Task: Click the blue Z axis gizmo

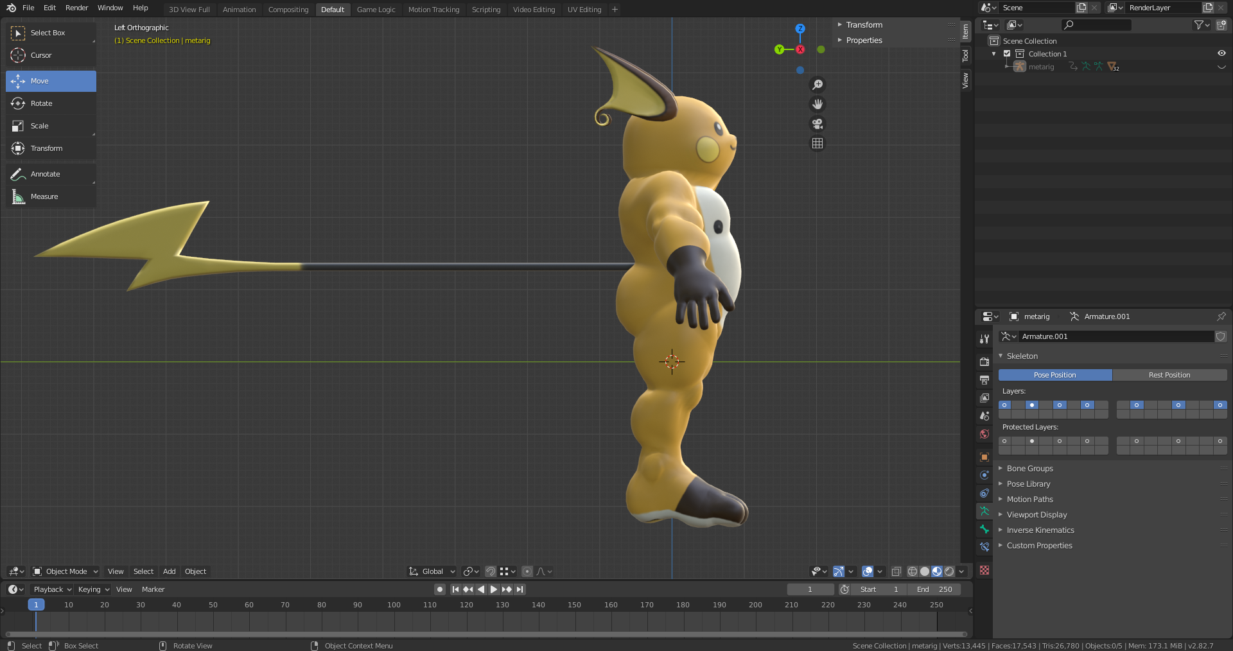Action: pos(800,28)
